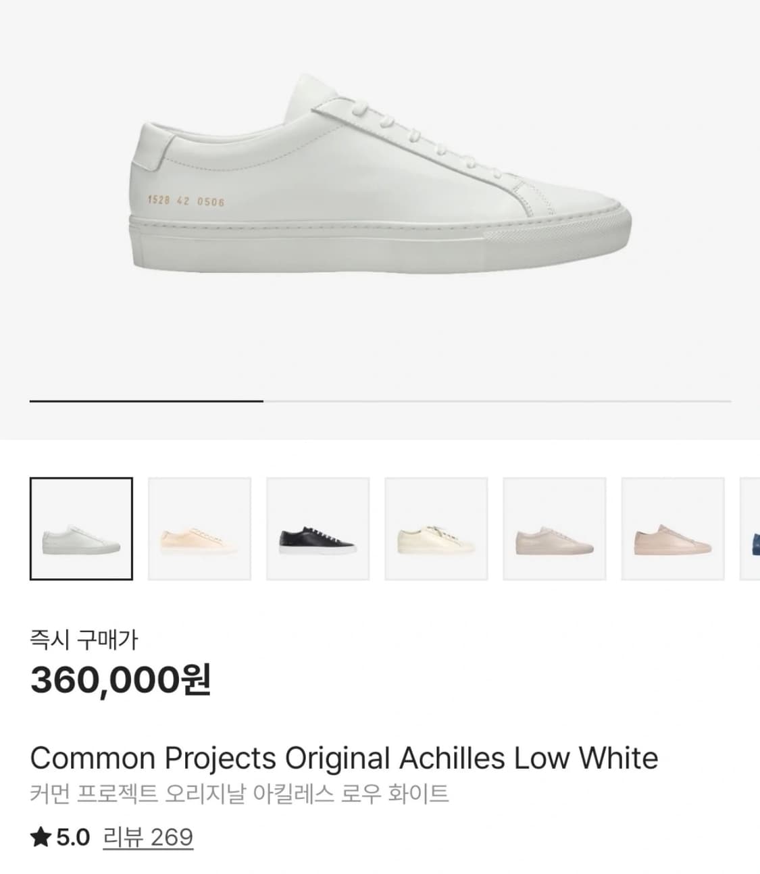Viewport: 760px width, 874px height.
Task: Click the main sneaker's thick white sole
Action: pyautogui.click(x=378, y=242)
